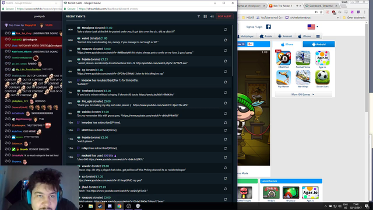Viewport: 373px width, 210px height.
Task: Open the whyhellotheredyrus Twitch bookmark
Action: pyautogui.click(x=298, y=17)
